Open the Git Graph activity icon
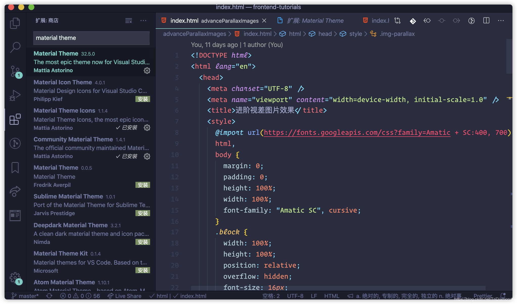 15,143
